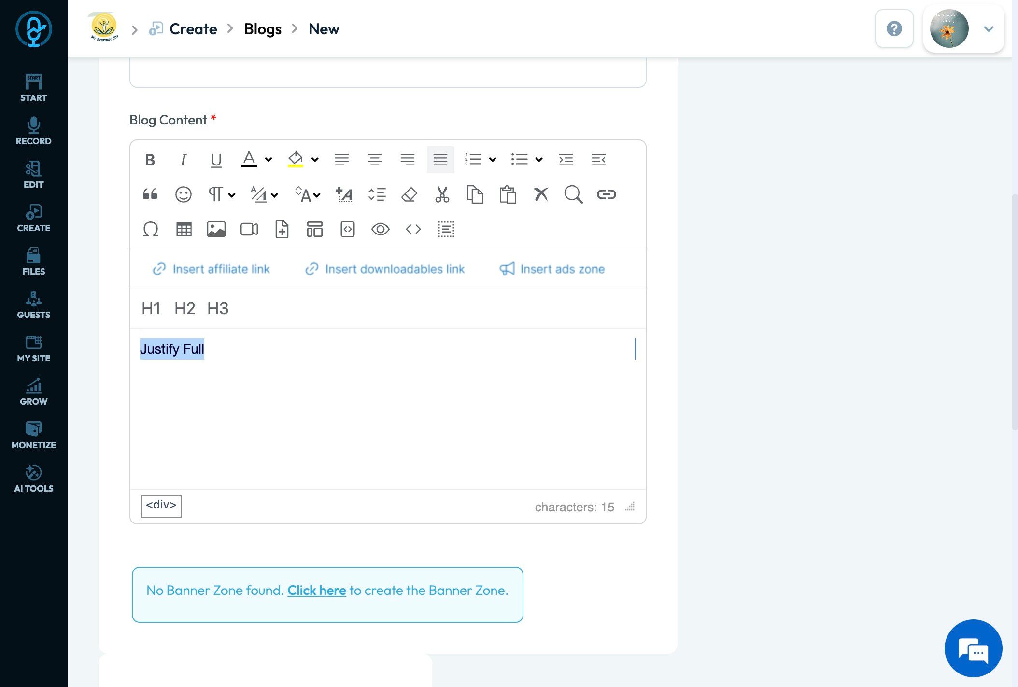
Task: Insert a video with the camera icon
Action: pyautogui.click(x=249, y=229)
